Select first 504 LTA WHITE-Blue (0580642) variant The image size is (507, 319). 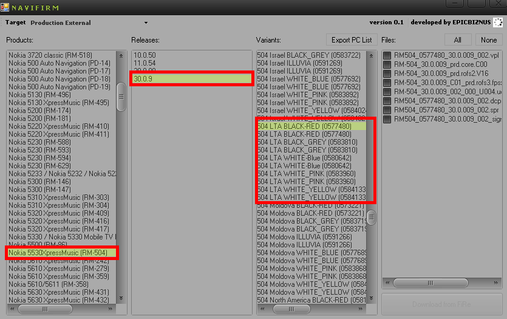[x=304, y=158]
